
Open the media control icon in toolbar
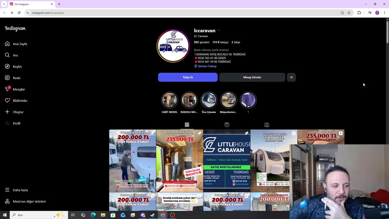[370, 13]
